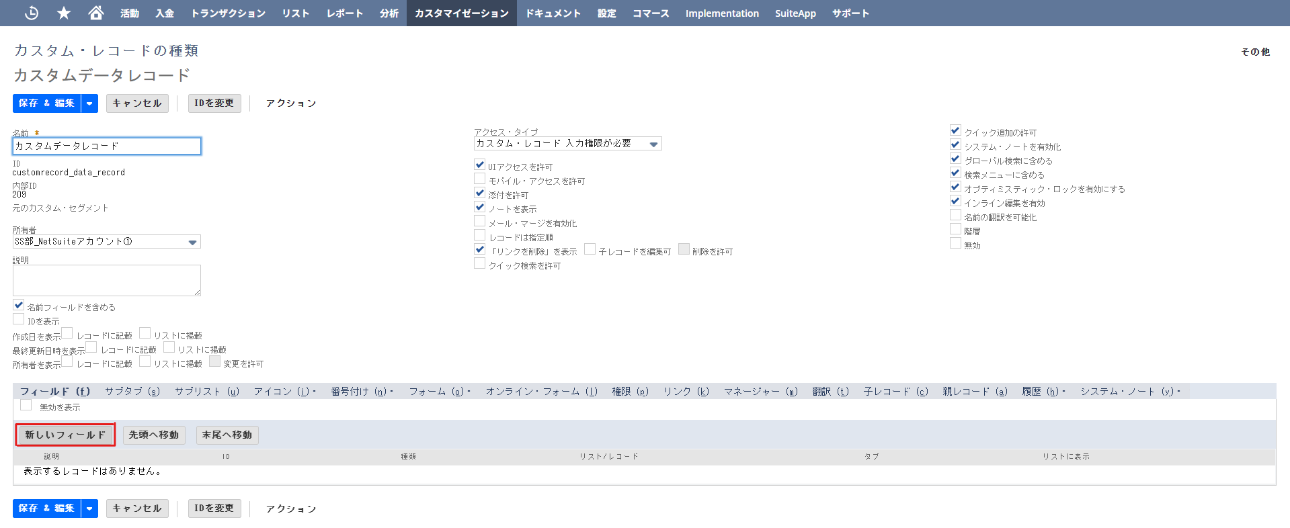The width and height of the screenshot is (1290, 528).
Task: Toggle ノートを表示 checkbox
Action: pyautogui.click(x=480, y=207)
